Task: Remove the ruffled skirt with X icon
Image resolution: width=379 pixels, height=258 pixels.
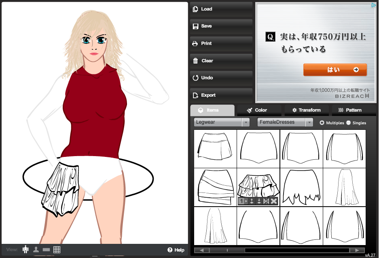Action: [x=274, y=201]
